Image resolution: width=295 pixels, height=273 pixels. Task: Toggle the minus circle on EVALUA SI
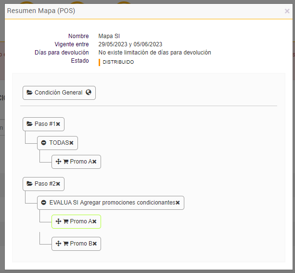click(44, 203)
